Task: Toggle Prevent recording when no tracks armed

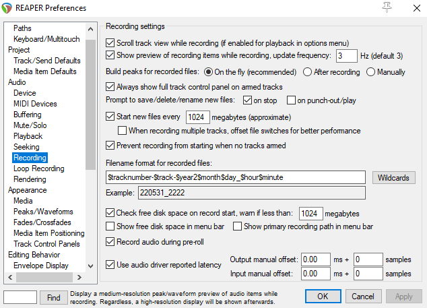Action: click(110, 146)
